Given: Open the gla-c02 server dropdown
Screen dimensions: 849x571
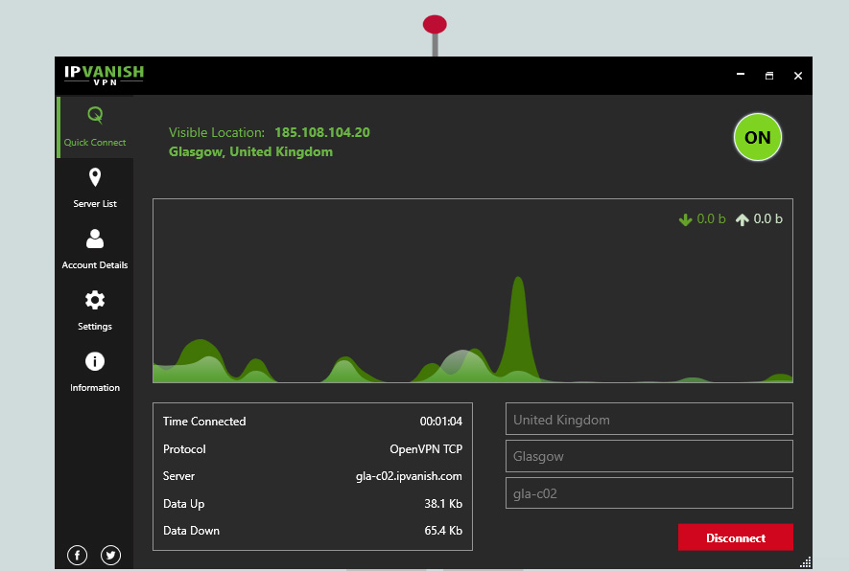Looking at the screenshot, I should click(649, 493).
